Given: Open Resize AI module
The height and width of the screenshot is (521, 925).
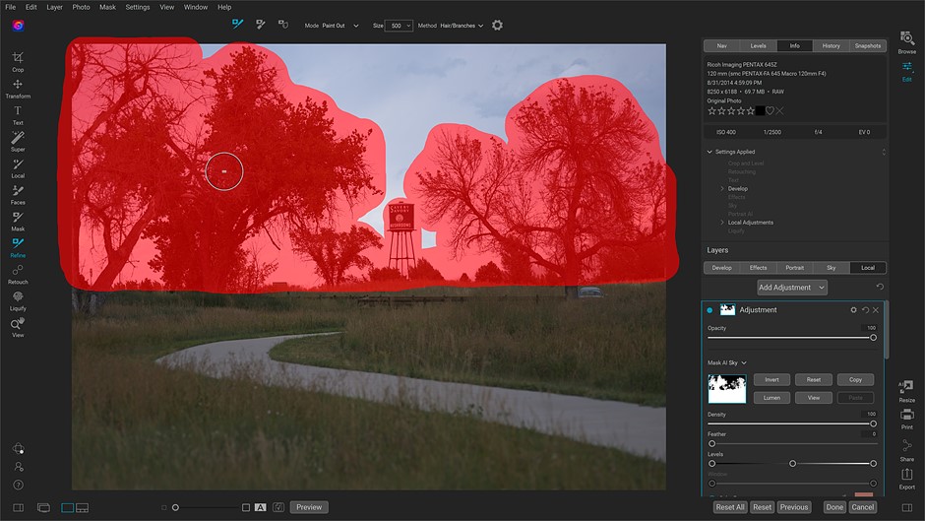Looking at the screenshot, I should pos(906,391).
